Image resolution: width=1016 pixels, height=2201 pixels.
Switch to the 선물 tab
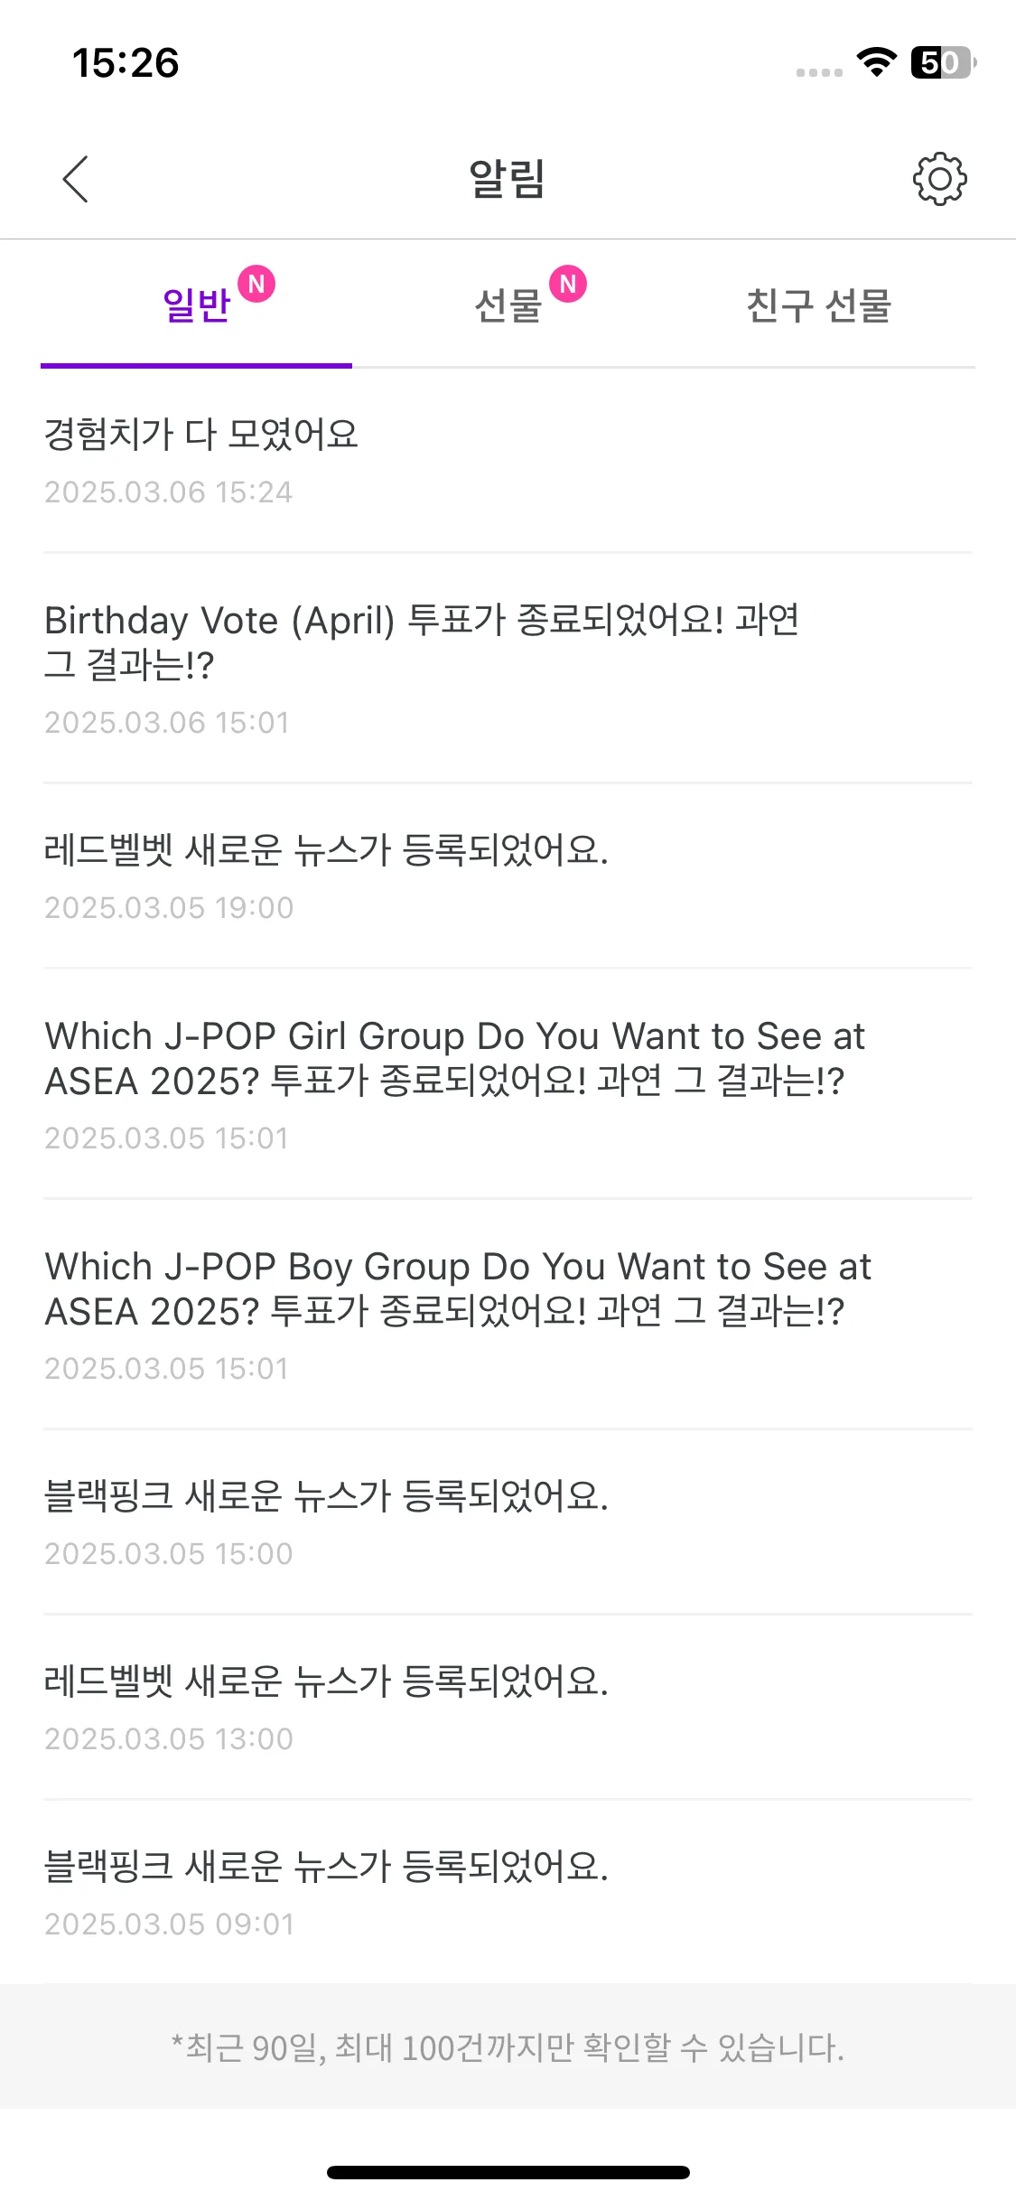508,305
